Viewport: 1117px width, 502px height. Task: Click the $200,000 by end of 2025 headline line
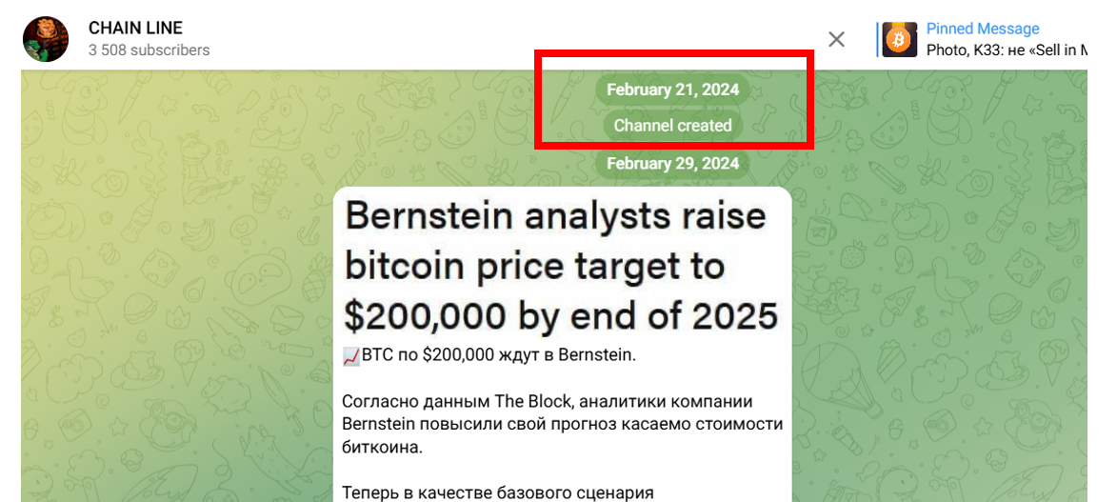[x=560, y=316]
